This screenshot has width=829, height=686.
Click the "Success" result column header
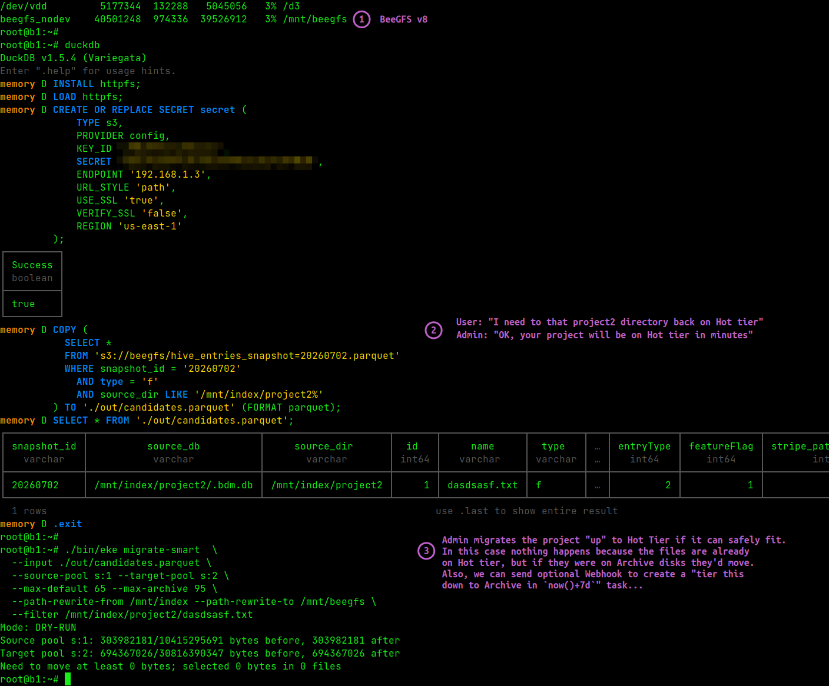(32, 265)
